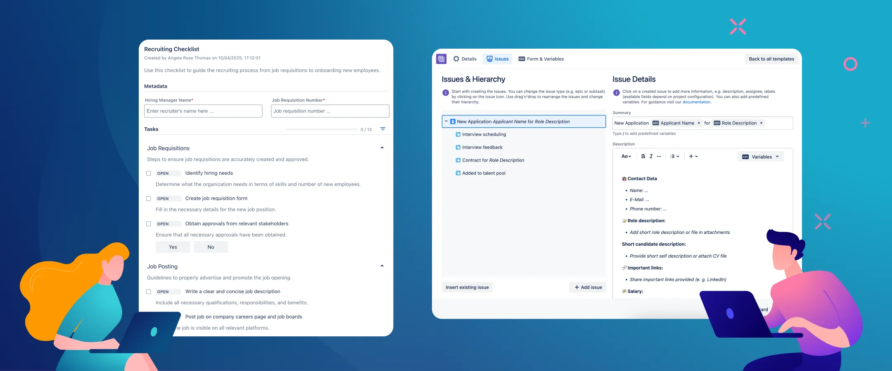The height and width of the screenshot is (371, 892).
Task: Click OPEN status of Create job requisition form
Action: click(x=168, y=199)
